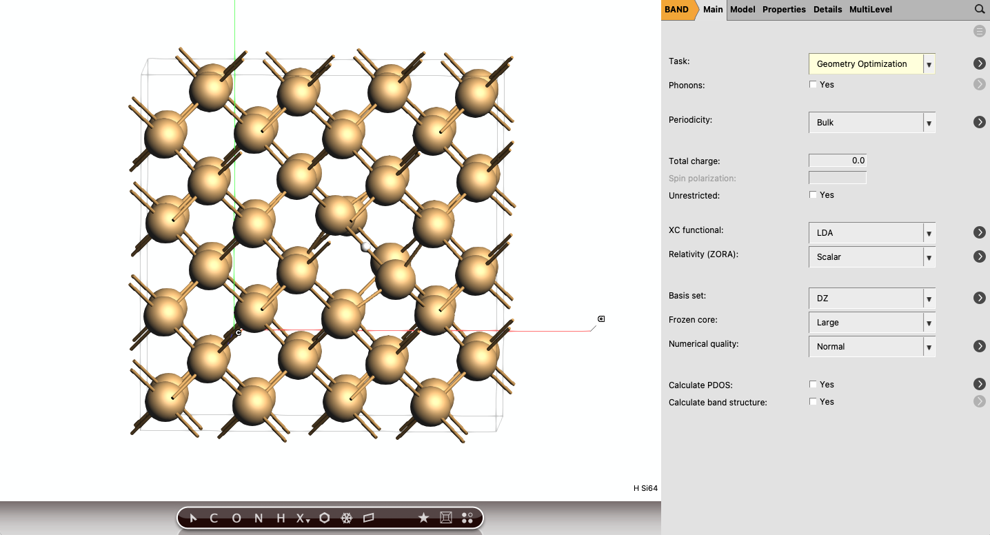990x535 pixels.
Task: Click inside the Total charge field
Action: tap(837, 160)
